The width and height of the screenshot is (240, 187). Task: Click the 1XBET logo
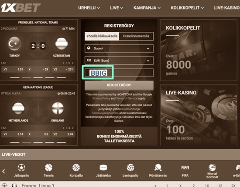pyautogui.click(x=21, y=8)
